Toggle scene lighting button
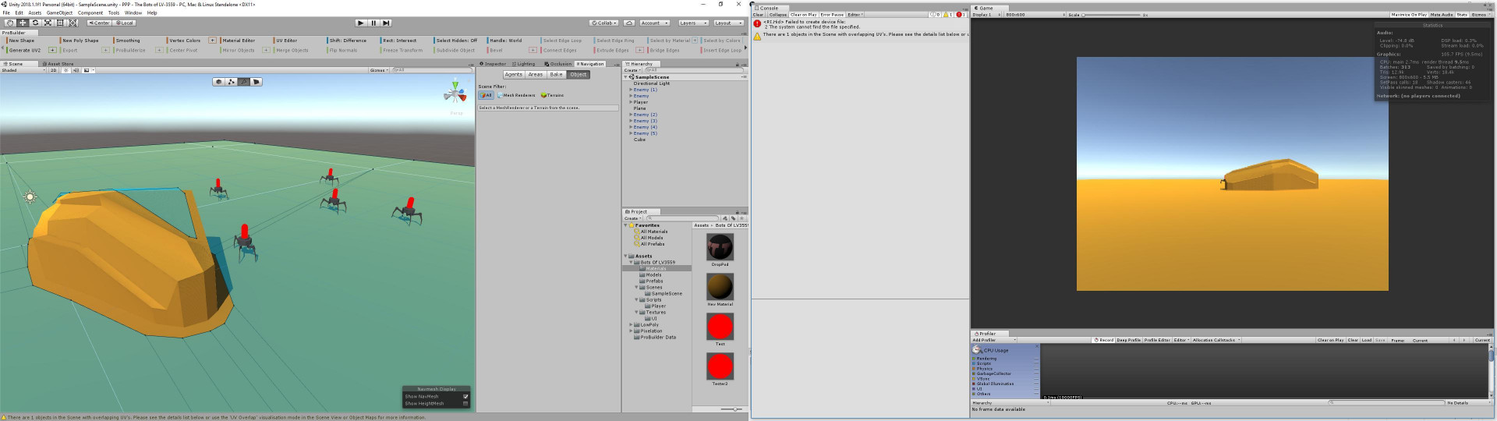The image size is (1497, 421). point(66,70)
